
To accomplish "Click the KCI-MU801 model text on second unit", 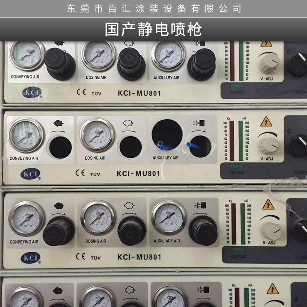I will [138, 174].
